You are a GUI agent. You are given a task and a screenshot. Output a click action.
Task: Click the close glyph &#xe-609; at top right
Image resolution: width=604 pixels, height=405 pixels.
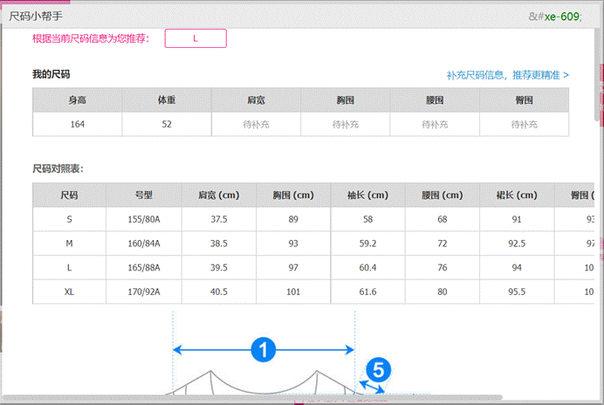click(x=555, y=17)
